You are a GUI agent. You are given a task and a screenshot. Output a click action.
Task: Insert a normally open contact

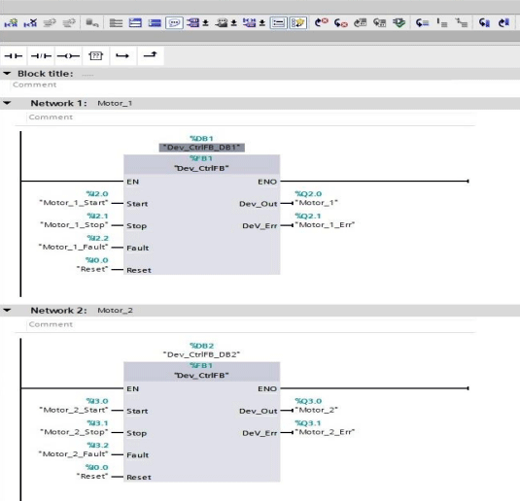pos(14,56)
